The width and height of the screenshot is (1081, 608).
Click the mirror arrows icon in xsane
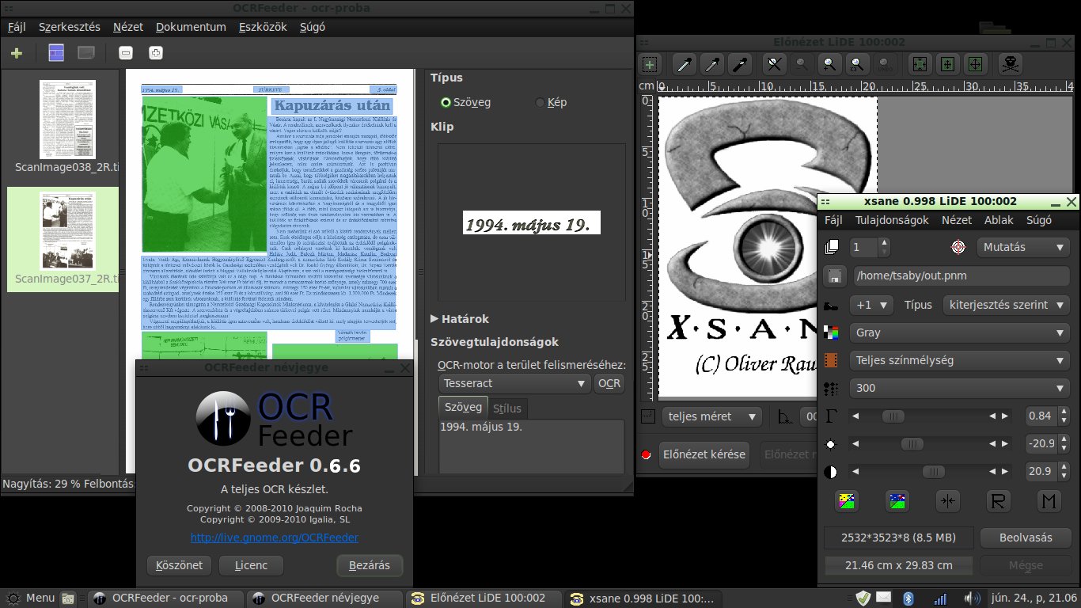point(947,500)
